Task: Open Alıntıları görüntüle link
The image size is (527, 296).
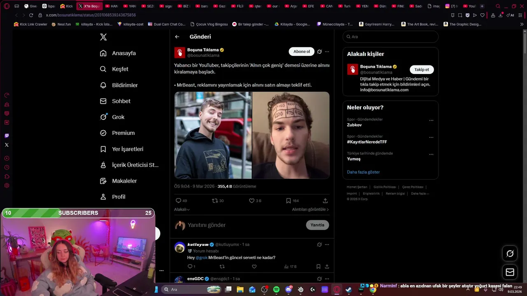Action: tap(310, 209)
